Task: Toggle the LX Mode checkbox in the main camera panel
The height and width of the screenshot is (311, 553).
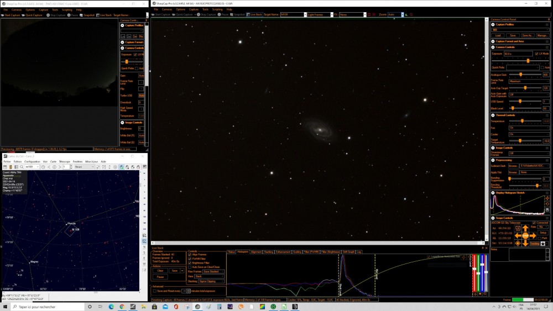Action: click(537, 54)
